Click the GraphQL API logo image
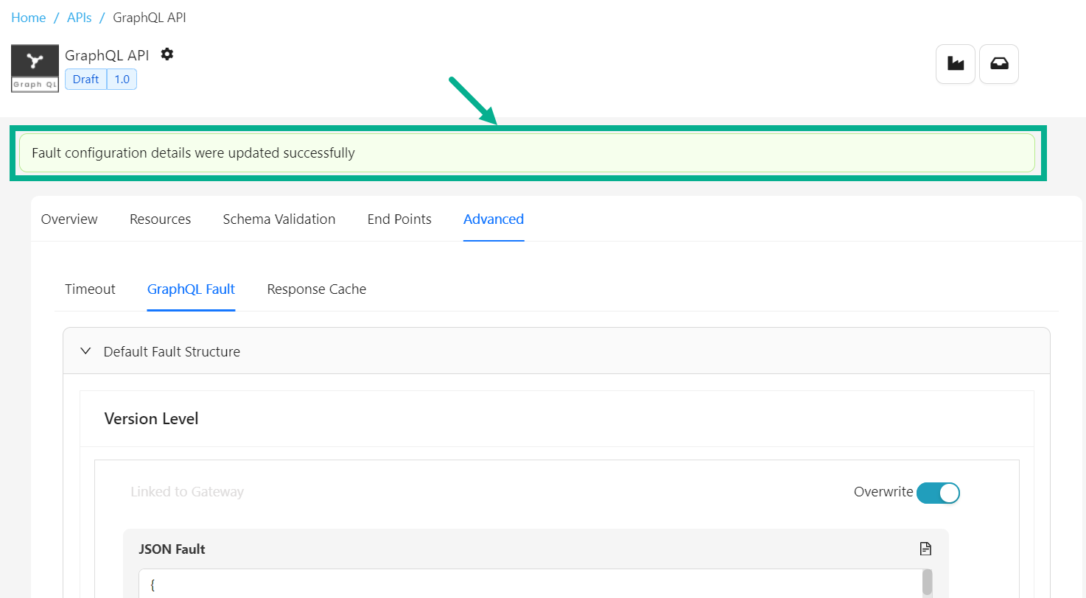This screenshot has width=1086, height=598. pyautogui.click(x=35, y=68)
